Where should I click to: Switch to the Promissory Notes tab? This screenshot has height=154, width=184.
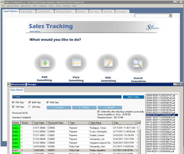click(x=65, y=12)
